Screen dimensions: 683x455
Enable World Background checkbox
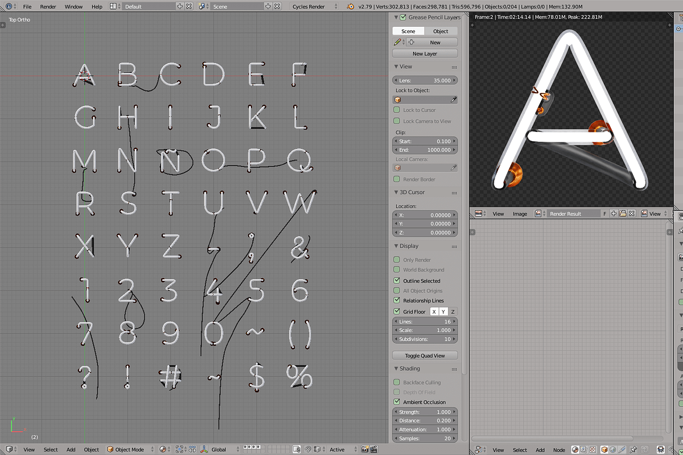point(397,270)
